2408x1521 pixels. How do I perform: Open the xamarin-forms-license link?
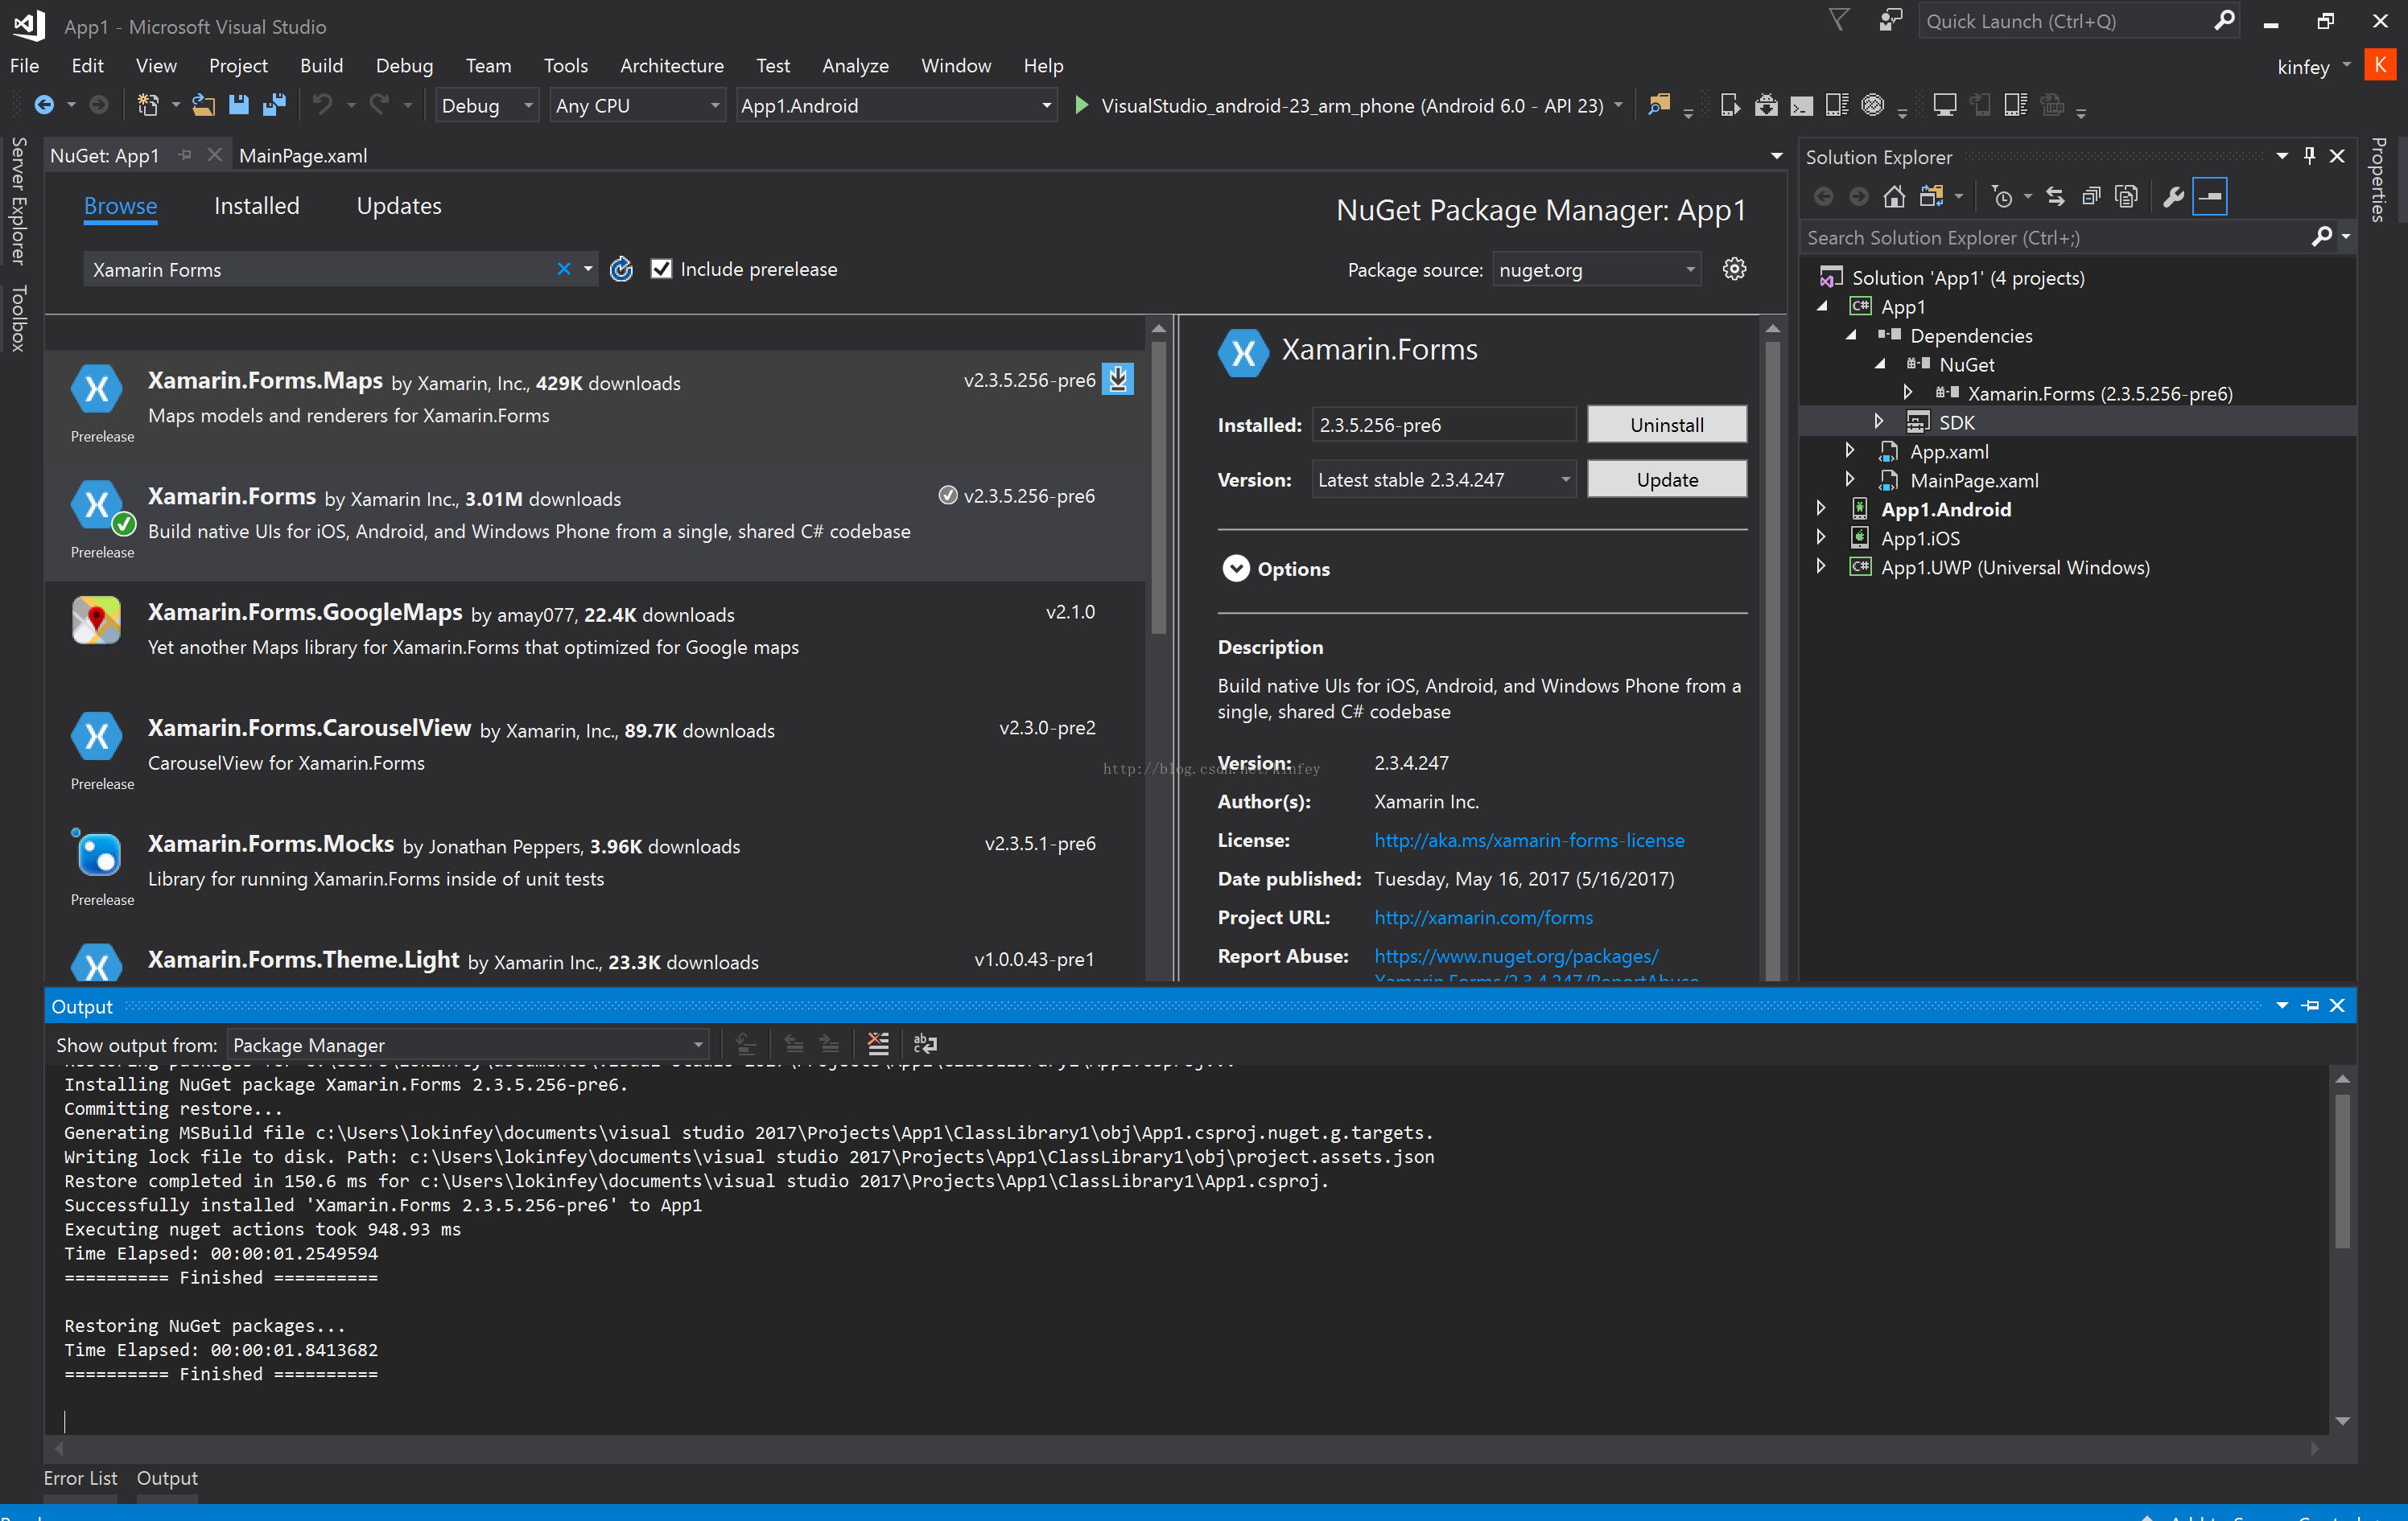(1528, 841)
